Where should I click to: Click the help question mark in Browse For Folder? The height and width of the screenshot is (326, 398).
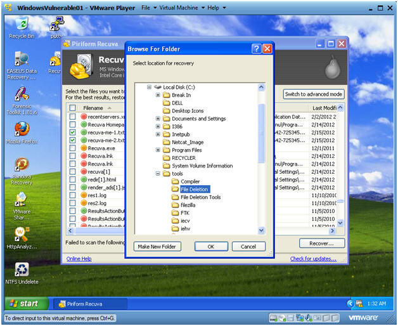(257, 49)
